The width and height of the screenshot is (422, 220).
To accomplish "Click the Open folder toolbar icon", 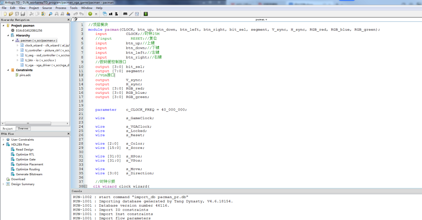I will (x=11, y=14).
